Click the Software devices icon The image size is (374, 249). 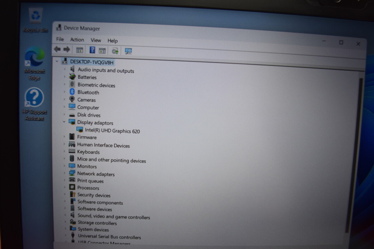(72, 209)
